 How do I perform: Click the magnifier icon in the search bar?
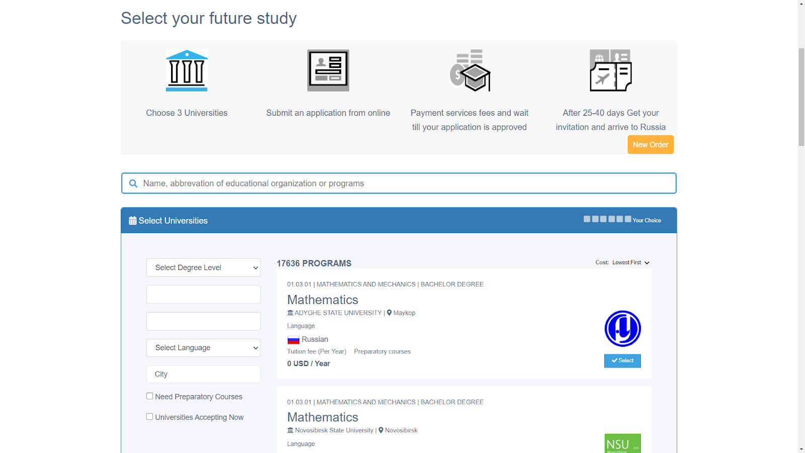click(133, 184)
